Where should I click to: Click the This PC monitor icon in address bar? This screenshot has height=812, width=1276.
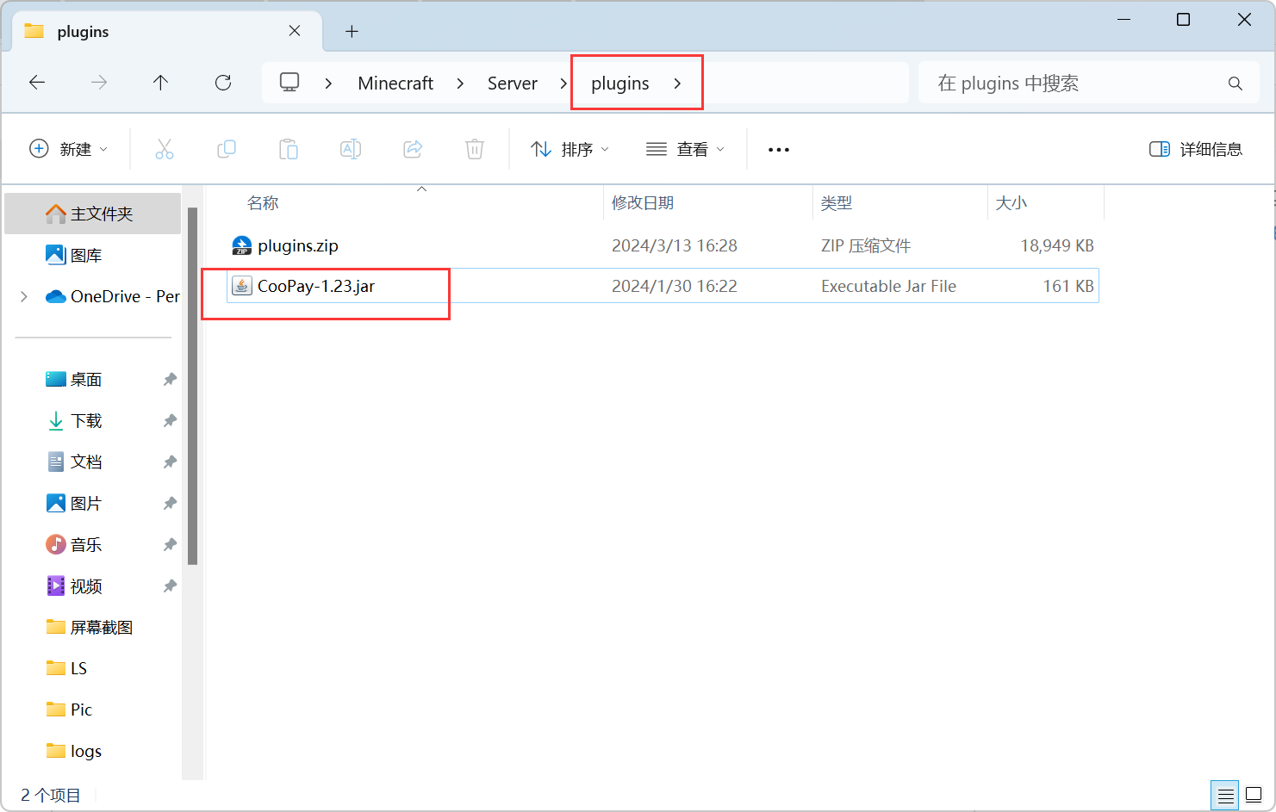289,83
